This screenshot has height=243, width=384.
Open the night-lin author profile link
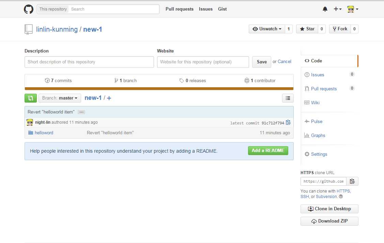43,122
